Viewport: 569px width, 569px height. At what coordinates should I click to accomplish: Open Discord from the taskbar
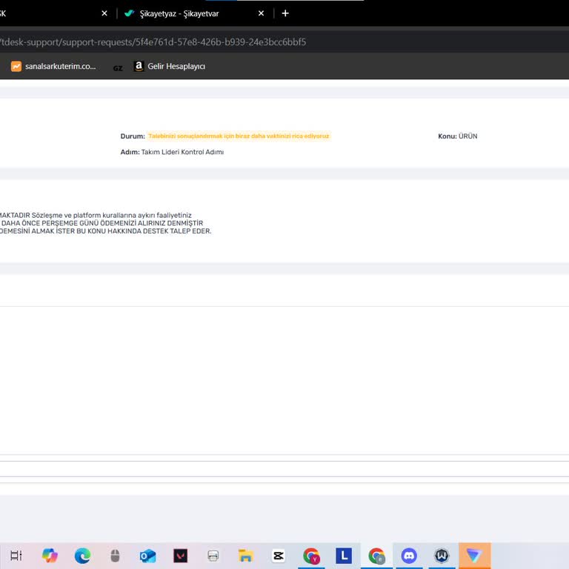coord(409,556)
